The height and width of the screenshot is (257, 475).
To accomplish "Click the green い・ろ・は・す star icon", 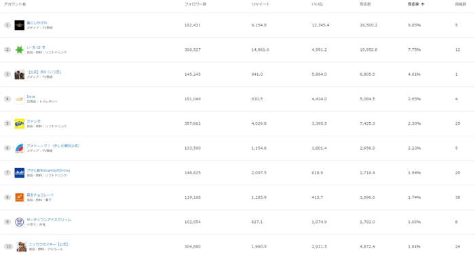I will point(20,50).
